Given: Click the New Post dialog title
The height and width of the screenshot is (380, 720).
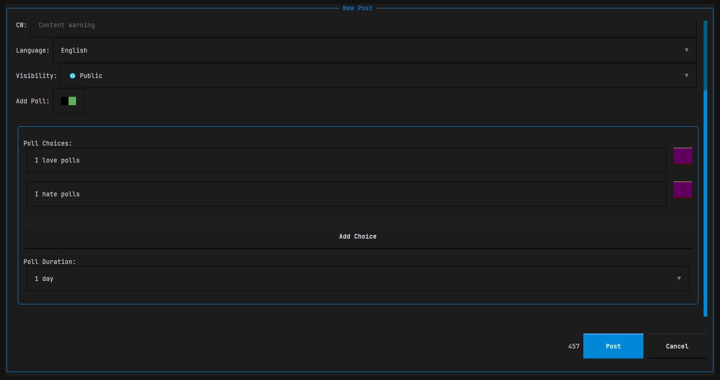Looking at the screenshot, I should click(x=357, y=8).
